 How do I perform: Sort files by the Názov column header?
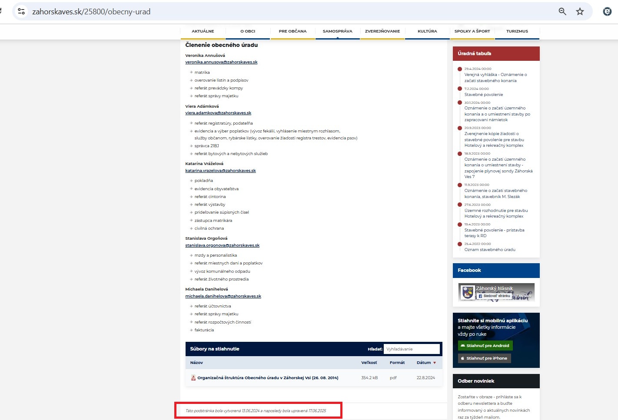click(x=196, y=363)
